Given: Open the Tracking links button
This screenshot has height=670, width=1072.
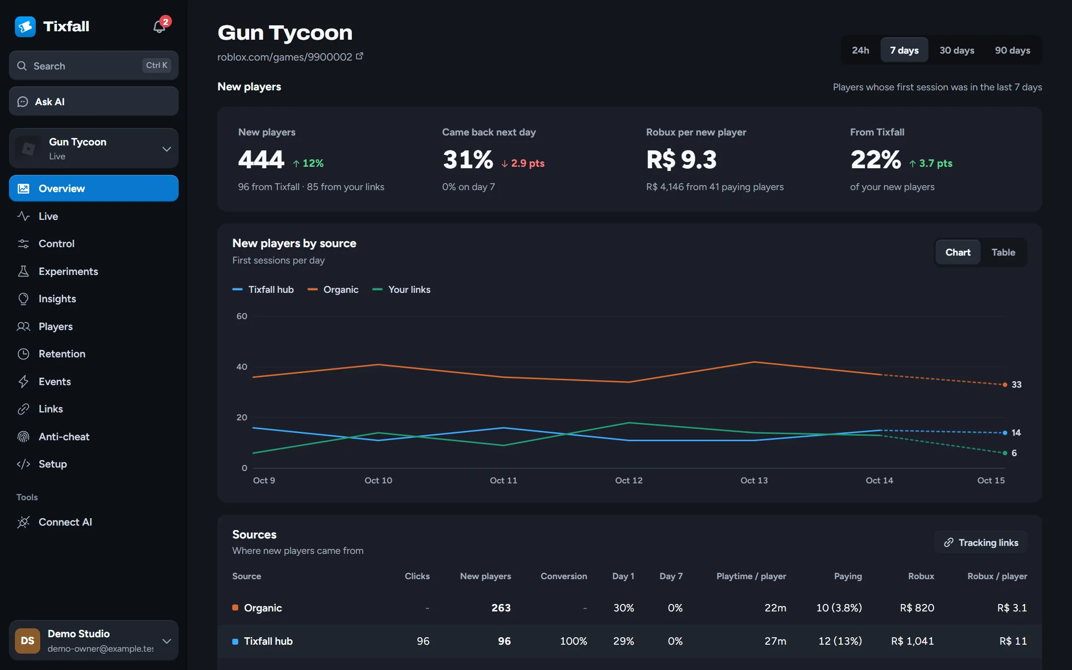Looking at the screenshot, I should pos(981,542).
